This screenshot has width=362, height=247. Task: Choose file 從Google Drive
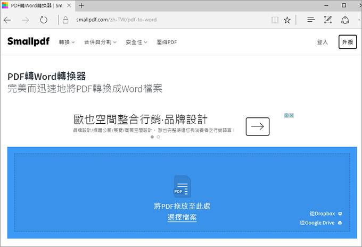tap(320, 223)
